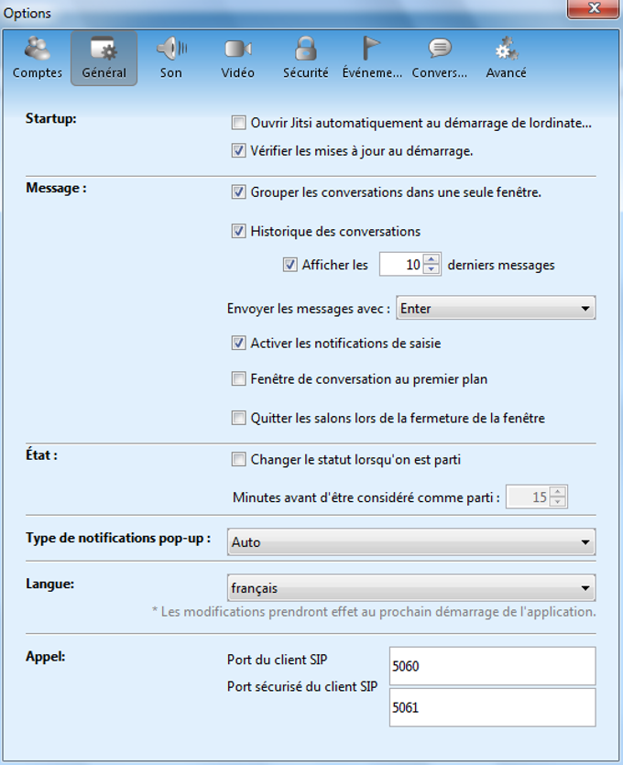Open the Événements flag tab
The width and height of the screenshot is (623, 765).
tap(372, 58)
